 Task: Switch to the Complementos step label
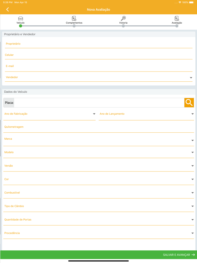[74, 23]
